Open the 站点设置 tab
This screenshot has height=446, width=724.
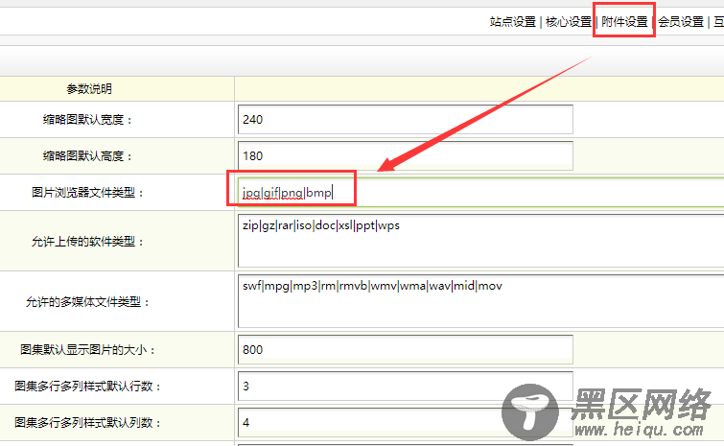(512, 22)
